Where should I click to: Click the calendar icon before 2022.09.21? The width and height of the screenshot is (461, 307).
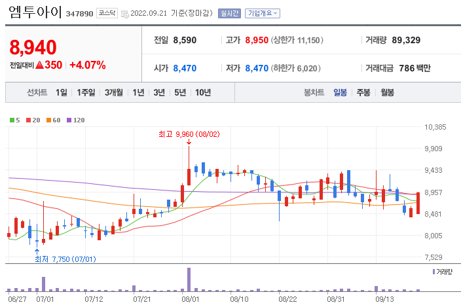tap(125, 14)
